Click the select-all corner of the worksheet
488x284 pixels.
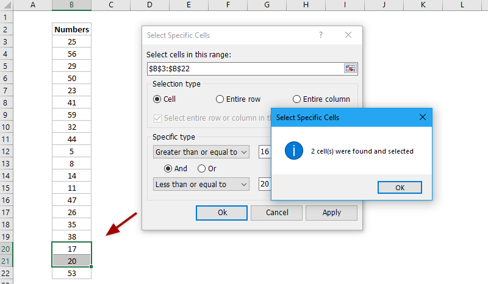pyautogui.click(x=7, y=5)
